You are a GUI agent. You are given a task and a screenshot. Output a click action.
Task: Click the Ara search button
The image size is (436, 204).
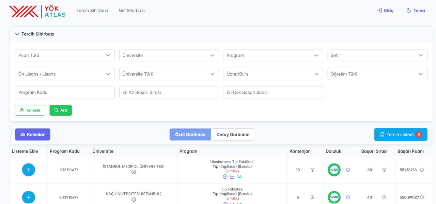click(x=61, y=110)
